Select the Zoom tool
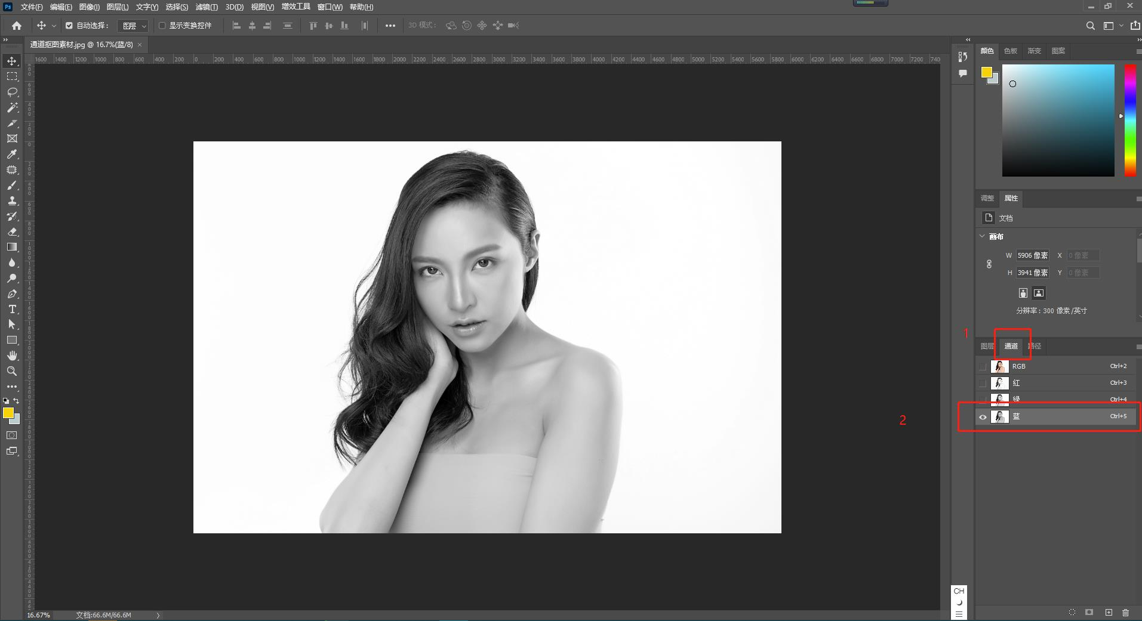1142x621 pixels. [x=12, y=371]
